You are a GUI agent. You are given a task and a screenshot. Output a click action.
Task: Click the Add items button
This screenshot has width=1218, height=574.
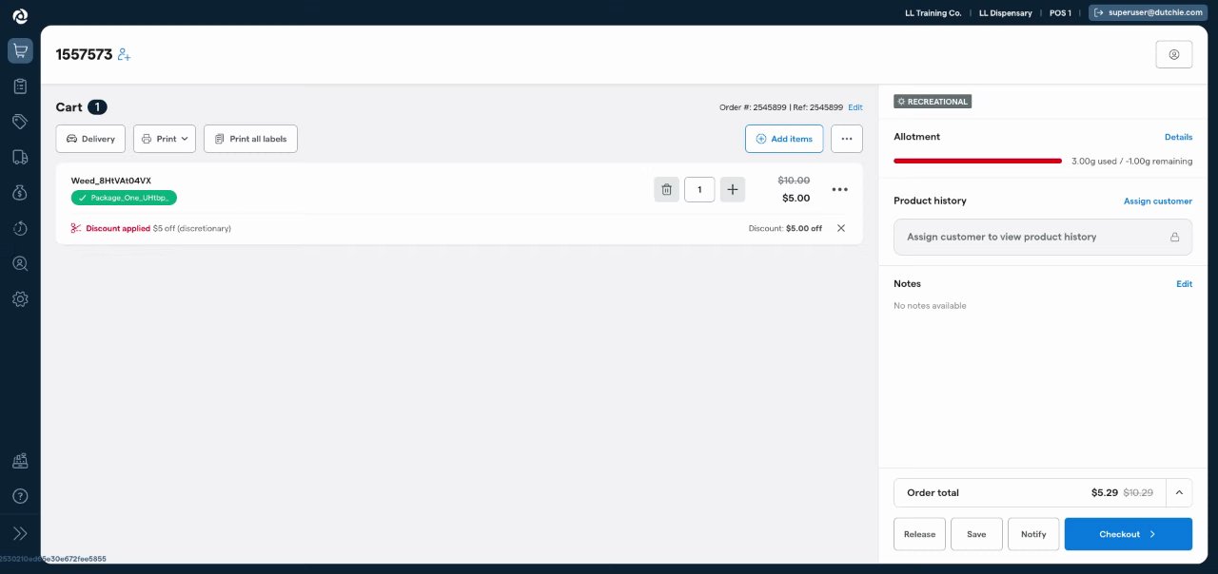[x=784, y=139]
